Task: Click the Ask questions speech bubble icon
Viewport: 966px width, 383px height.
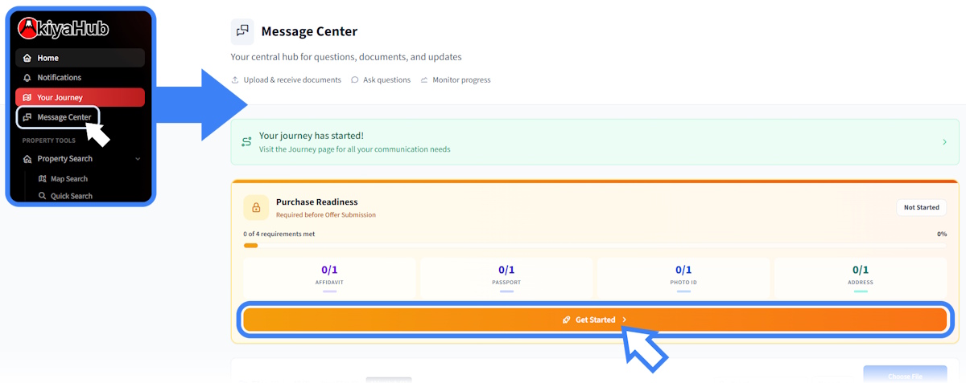Action: (355, 80)
